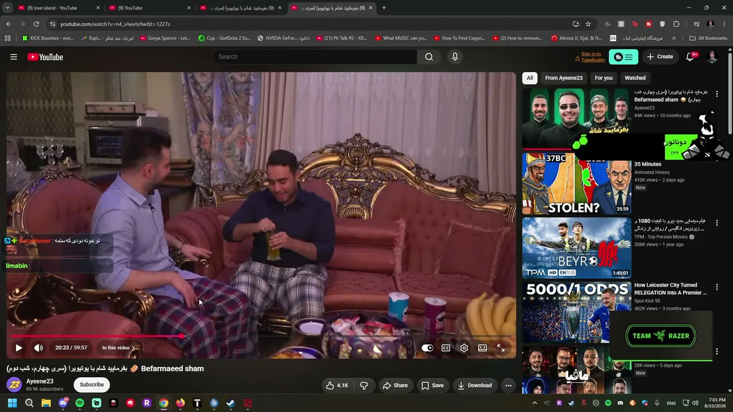This screenshot has width=733, height=412.
Task: Open the Ayeene23 channel avatar
Action: tap(14, 385)
